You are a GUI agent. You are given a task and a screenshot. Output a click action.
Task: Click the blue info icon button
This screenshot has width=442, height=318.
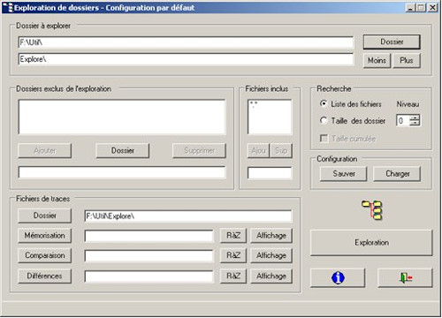pyautogui.click(x=338, y=277)
